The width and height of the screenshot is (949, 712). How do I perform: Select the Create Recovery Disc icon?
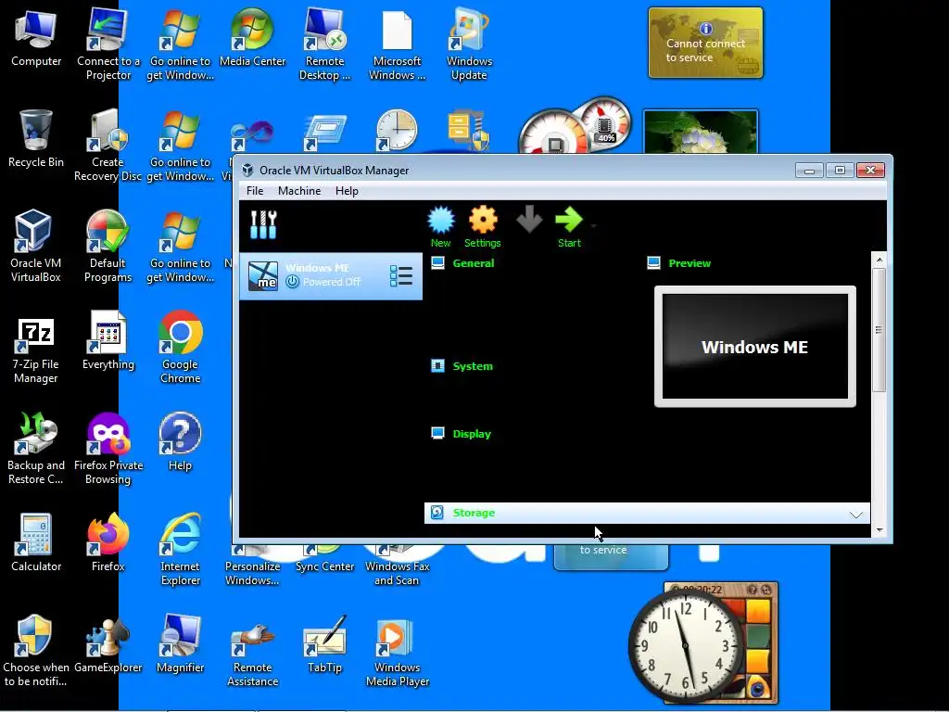[x=108, y=146]
